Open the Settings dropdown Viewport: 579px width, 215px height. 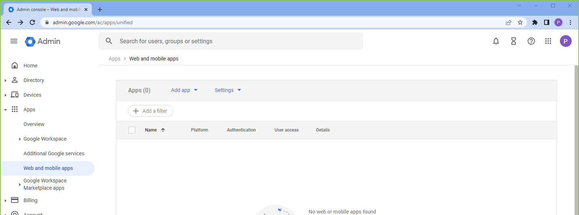[228, 90]
